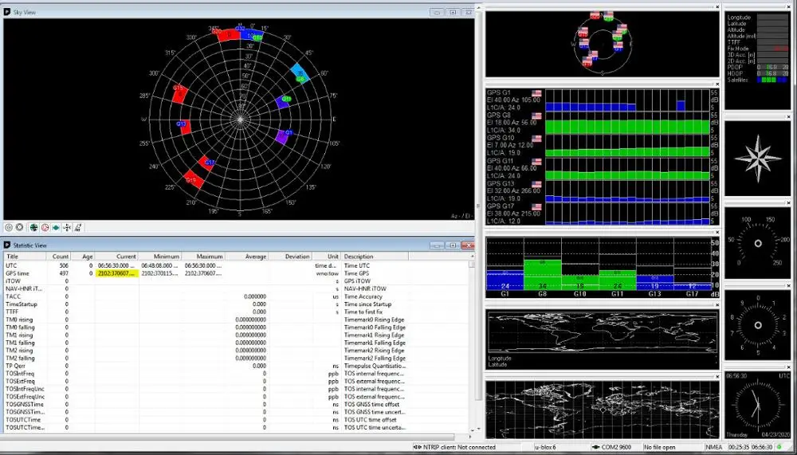The height and width of the screenshot is (455, 797).
Task: Sort statistics by Count column header
Action: pos(61,257)
